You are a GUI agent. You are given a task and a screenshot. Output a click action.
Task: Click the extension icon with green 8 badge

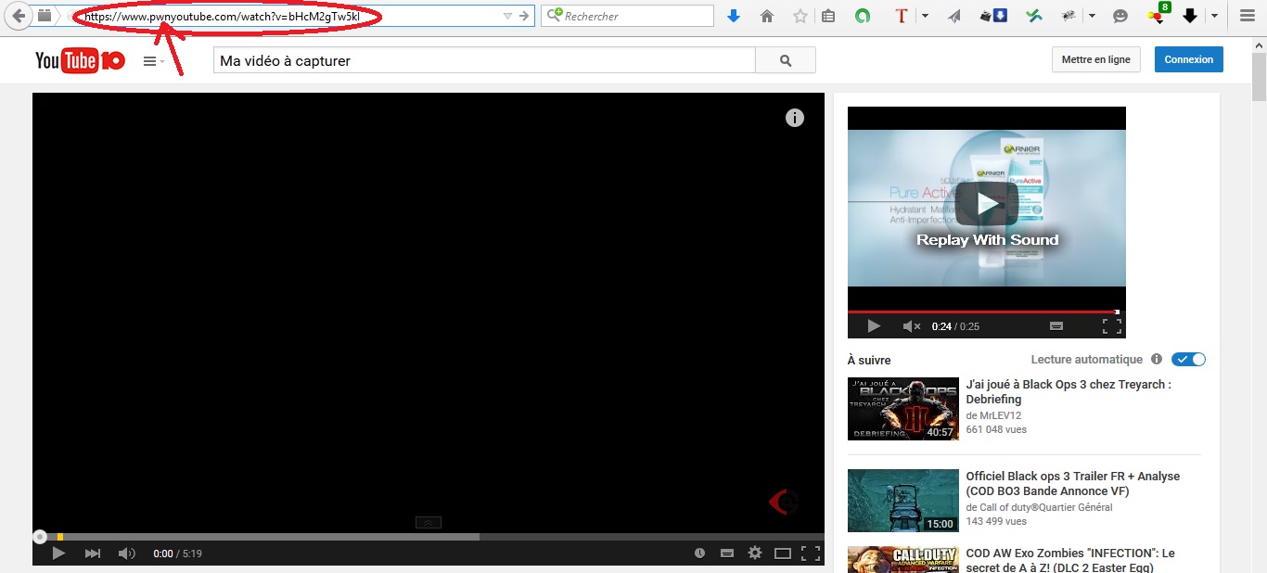coord(1158,14)
